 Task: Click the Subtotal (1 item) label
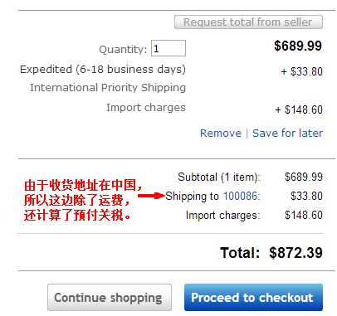(219, 177)
